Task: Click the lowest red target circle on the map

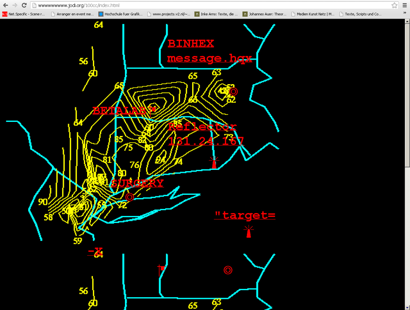Action: click(x=228, y=270)
